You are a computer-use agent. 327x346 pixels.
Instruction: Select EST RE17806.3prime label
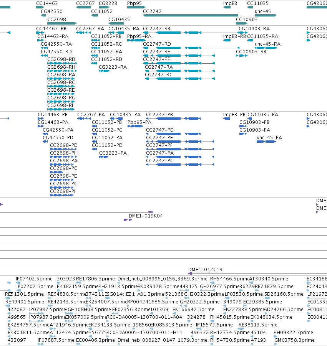[x=95, y=279]
